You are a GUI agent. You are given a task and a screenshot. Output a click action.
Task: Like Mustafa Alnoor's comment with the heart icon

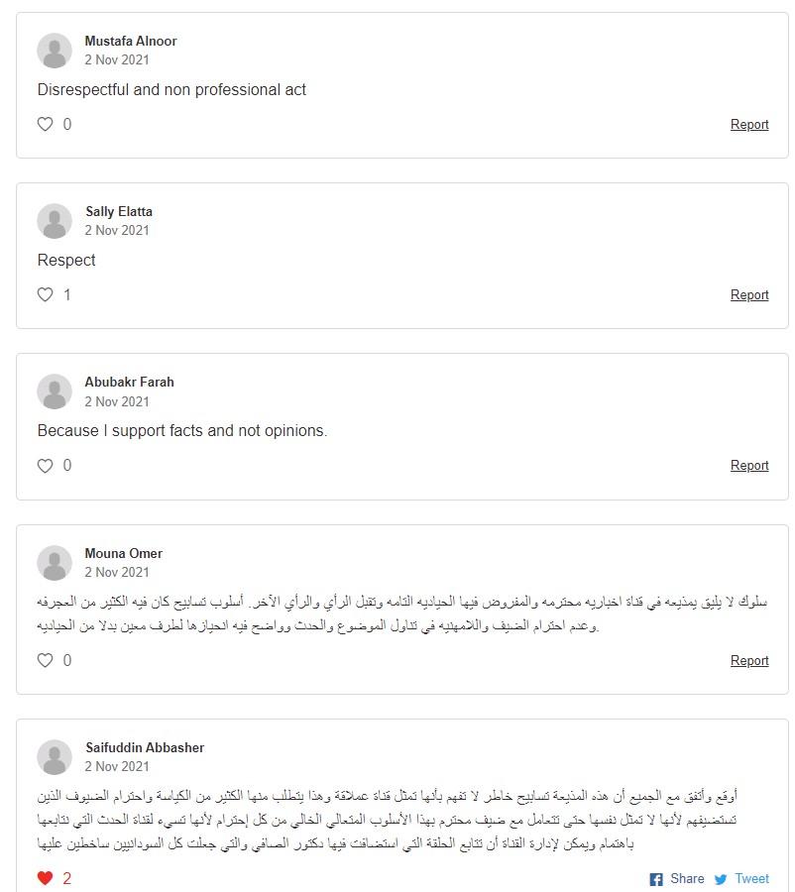(45, 124)
